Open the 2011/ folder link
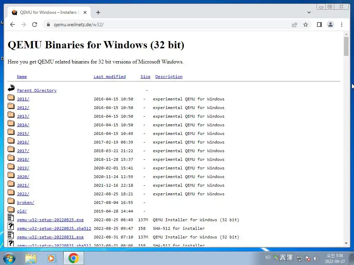Viewport: 354px width, 265px height. [x=23, y=99]
